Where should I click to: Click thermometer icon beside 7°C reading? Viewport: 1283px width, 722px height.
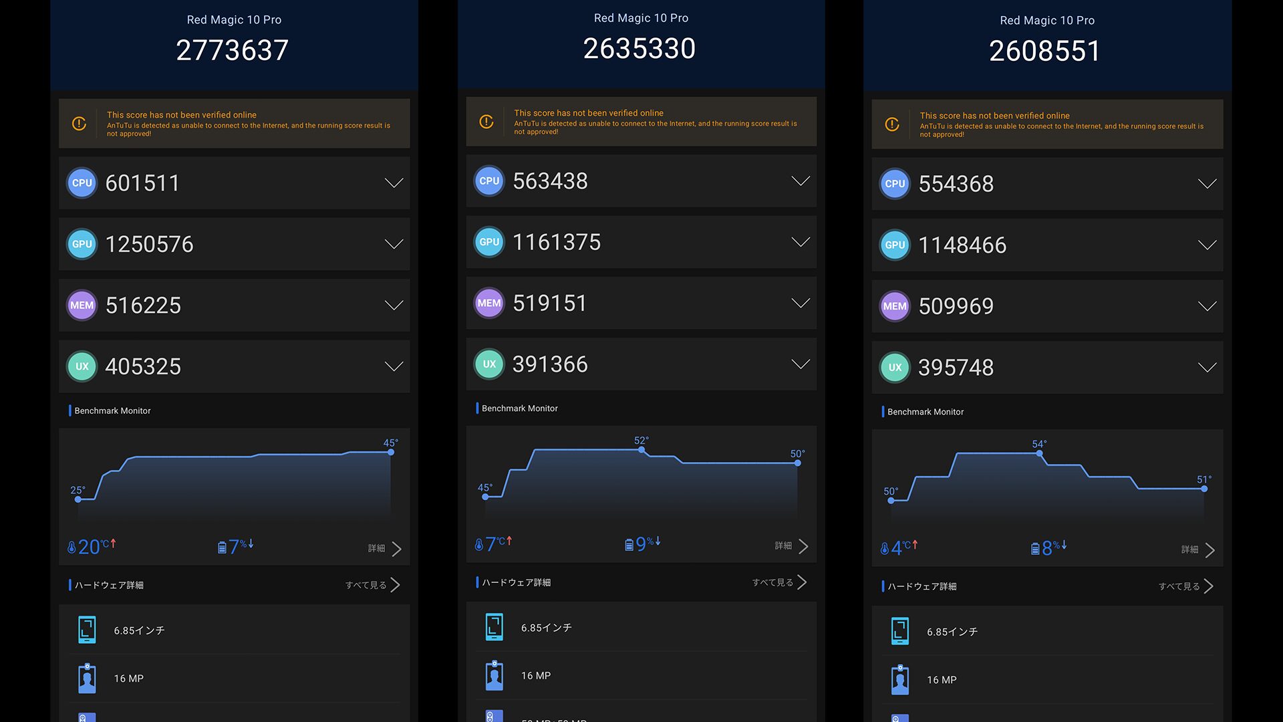(x=478, y=545)
